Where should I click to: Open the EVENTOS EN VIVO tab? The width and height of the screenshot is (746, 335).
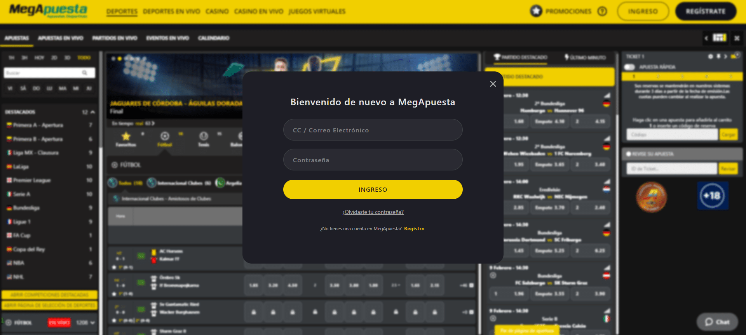[167, 38]
